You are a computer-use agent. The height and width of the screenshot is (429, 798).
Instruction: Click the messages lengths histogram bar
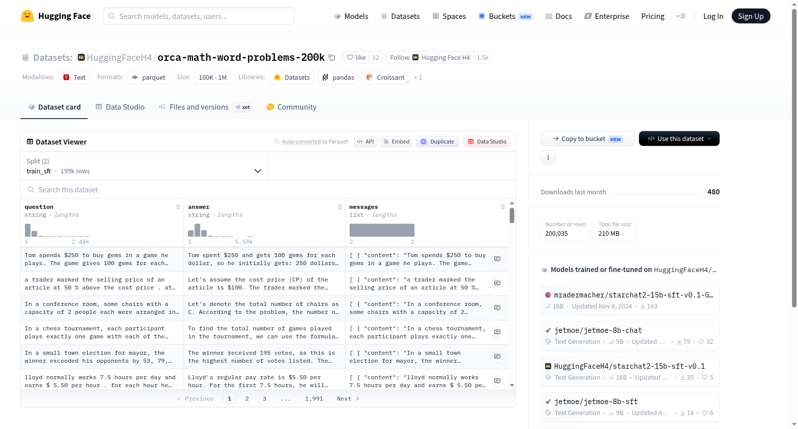click(x=382, y=230)
